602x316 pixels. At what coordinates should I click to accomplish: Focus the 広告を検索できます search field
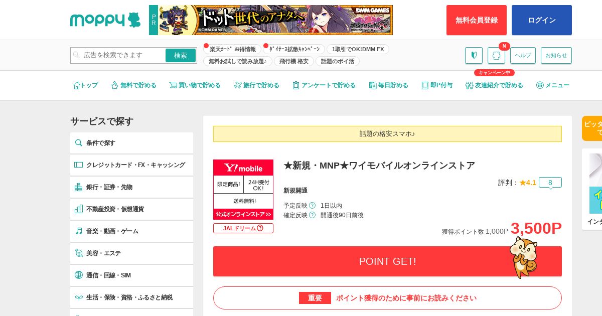[118, 55]
